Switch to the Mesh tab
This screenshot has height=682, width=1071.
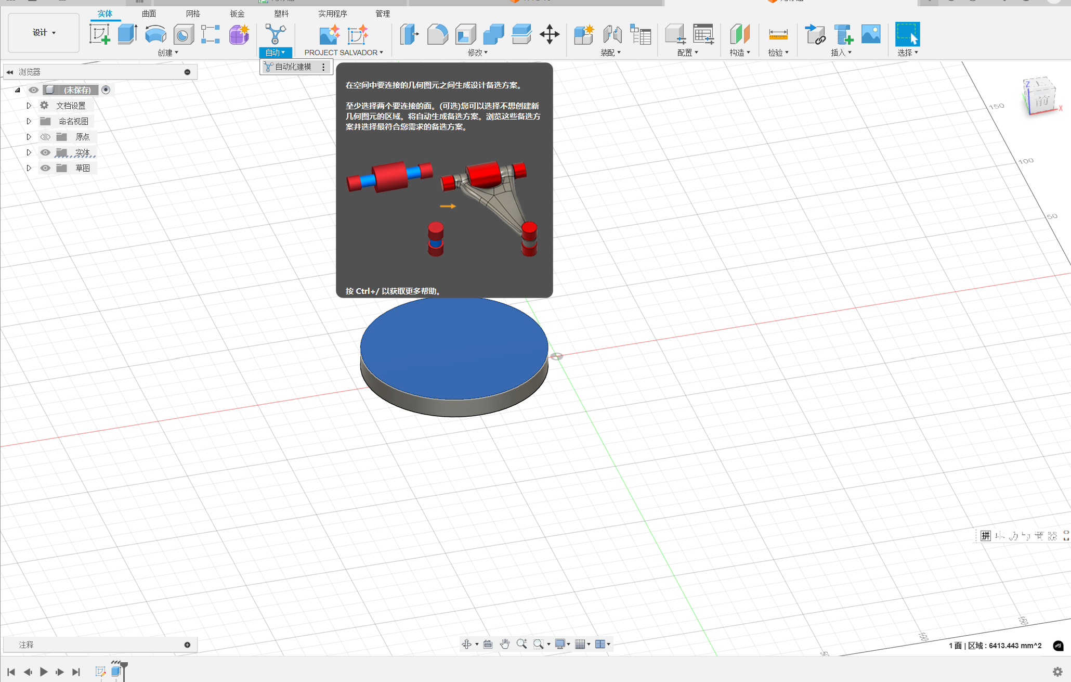click(x=193, y=14)
